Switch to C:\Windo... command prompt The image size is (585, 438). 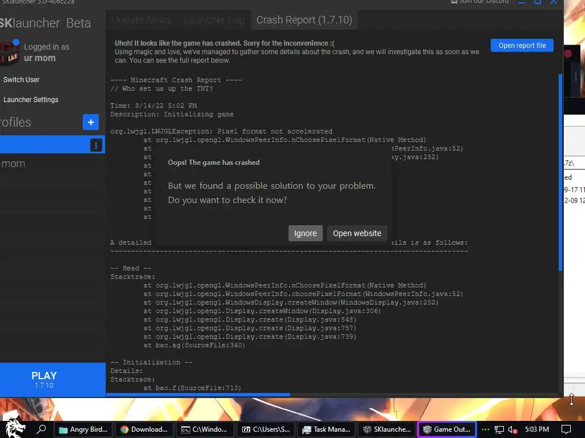click(x=205, y=429)
